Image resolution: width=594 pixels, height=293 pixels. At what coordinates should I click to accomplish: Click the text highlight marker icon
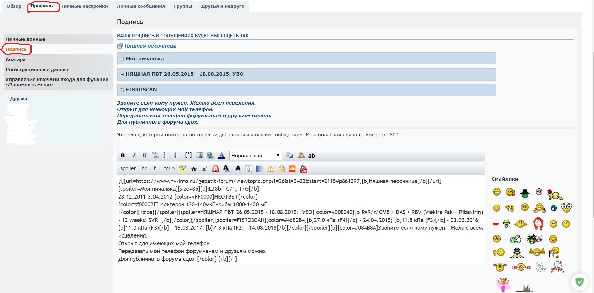pyautogui.click(x=183, y=168)
